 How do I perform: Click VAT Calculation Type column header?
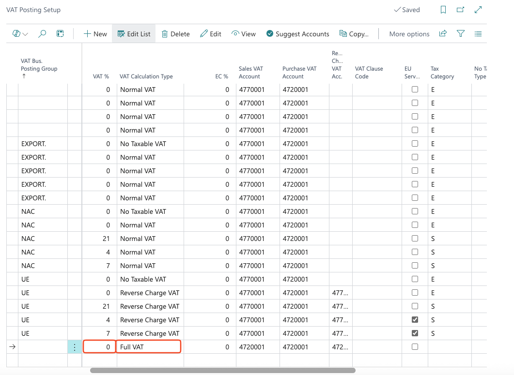pyautogui.click(x=146, y=76)
